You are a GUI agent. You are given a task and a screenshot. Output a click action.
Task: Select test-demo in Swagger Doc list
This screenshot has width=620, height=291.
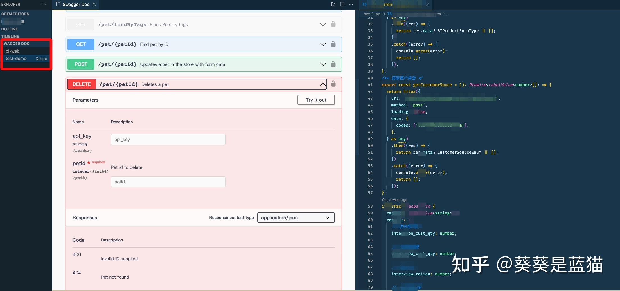click(16, 59)
